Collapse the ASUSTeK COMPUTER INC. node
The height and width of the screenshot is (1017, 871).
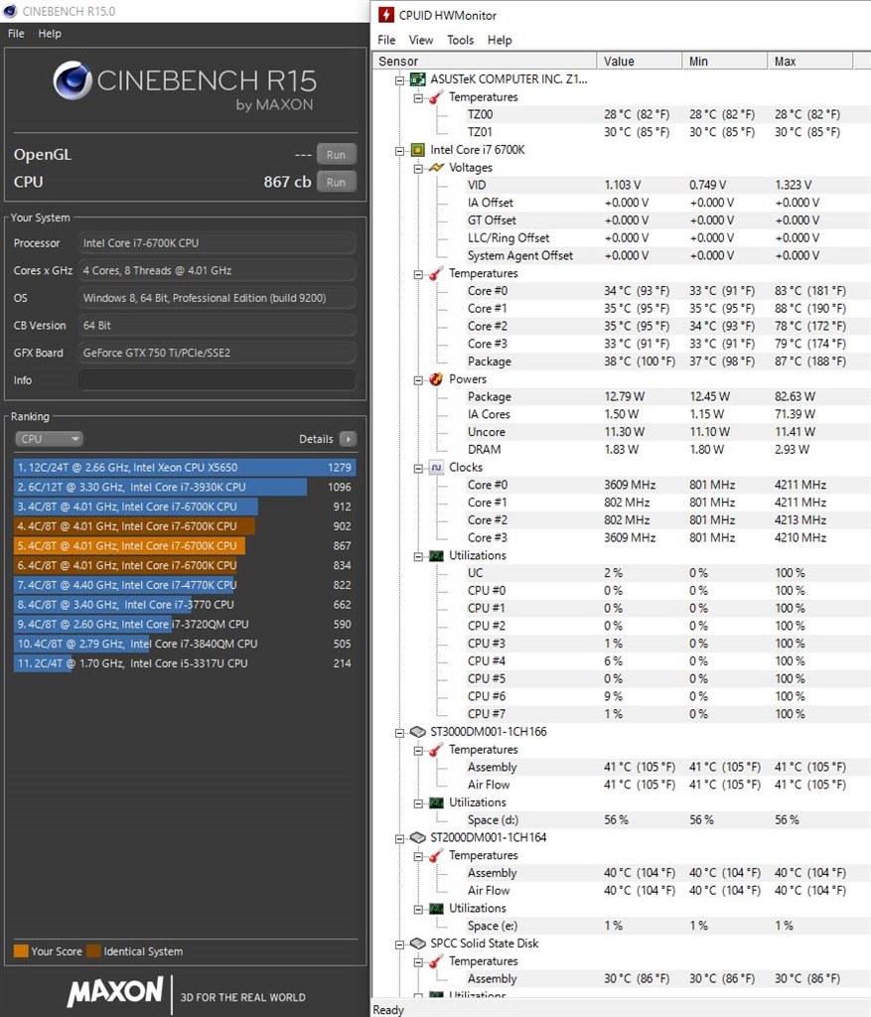pyautogui.click(x=399, y=79)
